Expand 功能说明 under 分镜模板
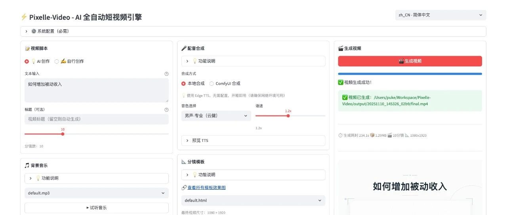Image resolution: width=507 pixels, height=215 pixels. point(253,175)
